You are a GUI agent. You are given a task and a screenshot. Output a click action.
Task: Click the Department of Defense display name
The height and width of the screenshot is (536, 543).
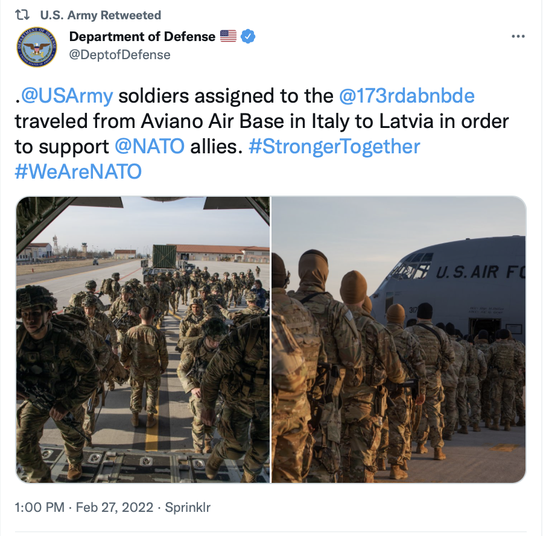coord(142,36)
